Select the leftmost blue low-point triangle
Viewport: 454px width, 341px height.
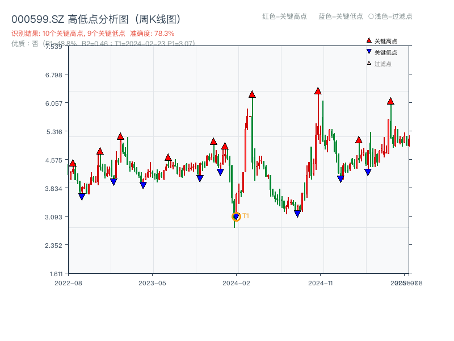[82, 197]
